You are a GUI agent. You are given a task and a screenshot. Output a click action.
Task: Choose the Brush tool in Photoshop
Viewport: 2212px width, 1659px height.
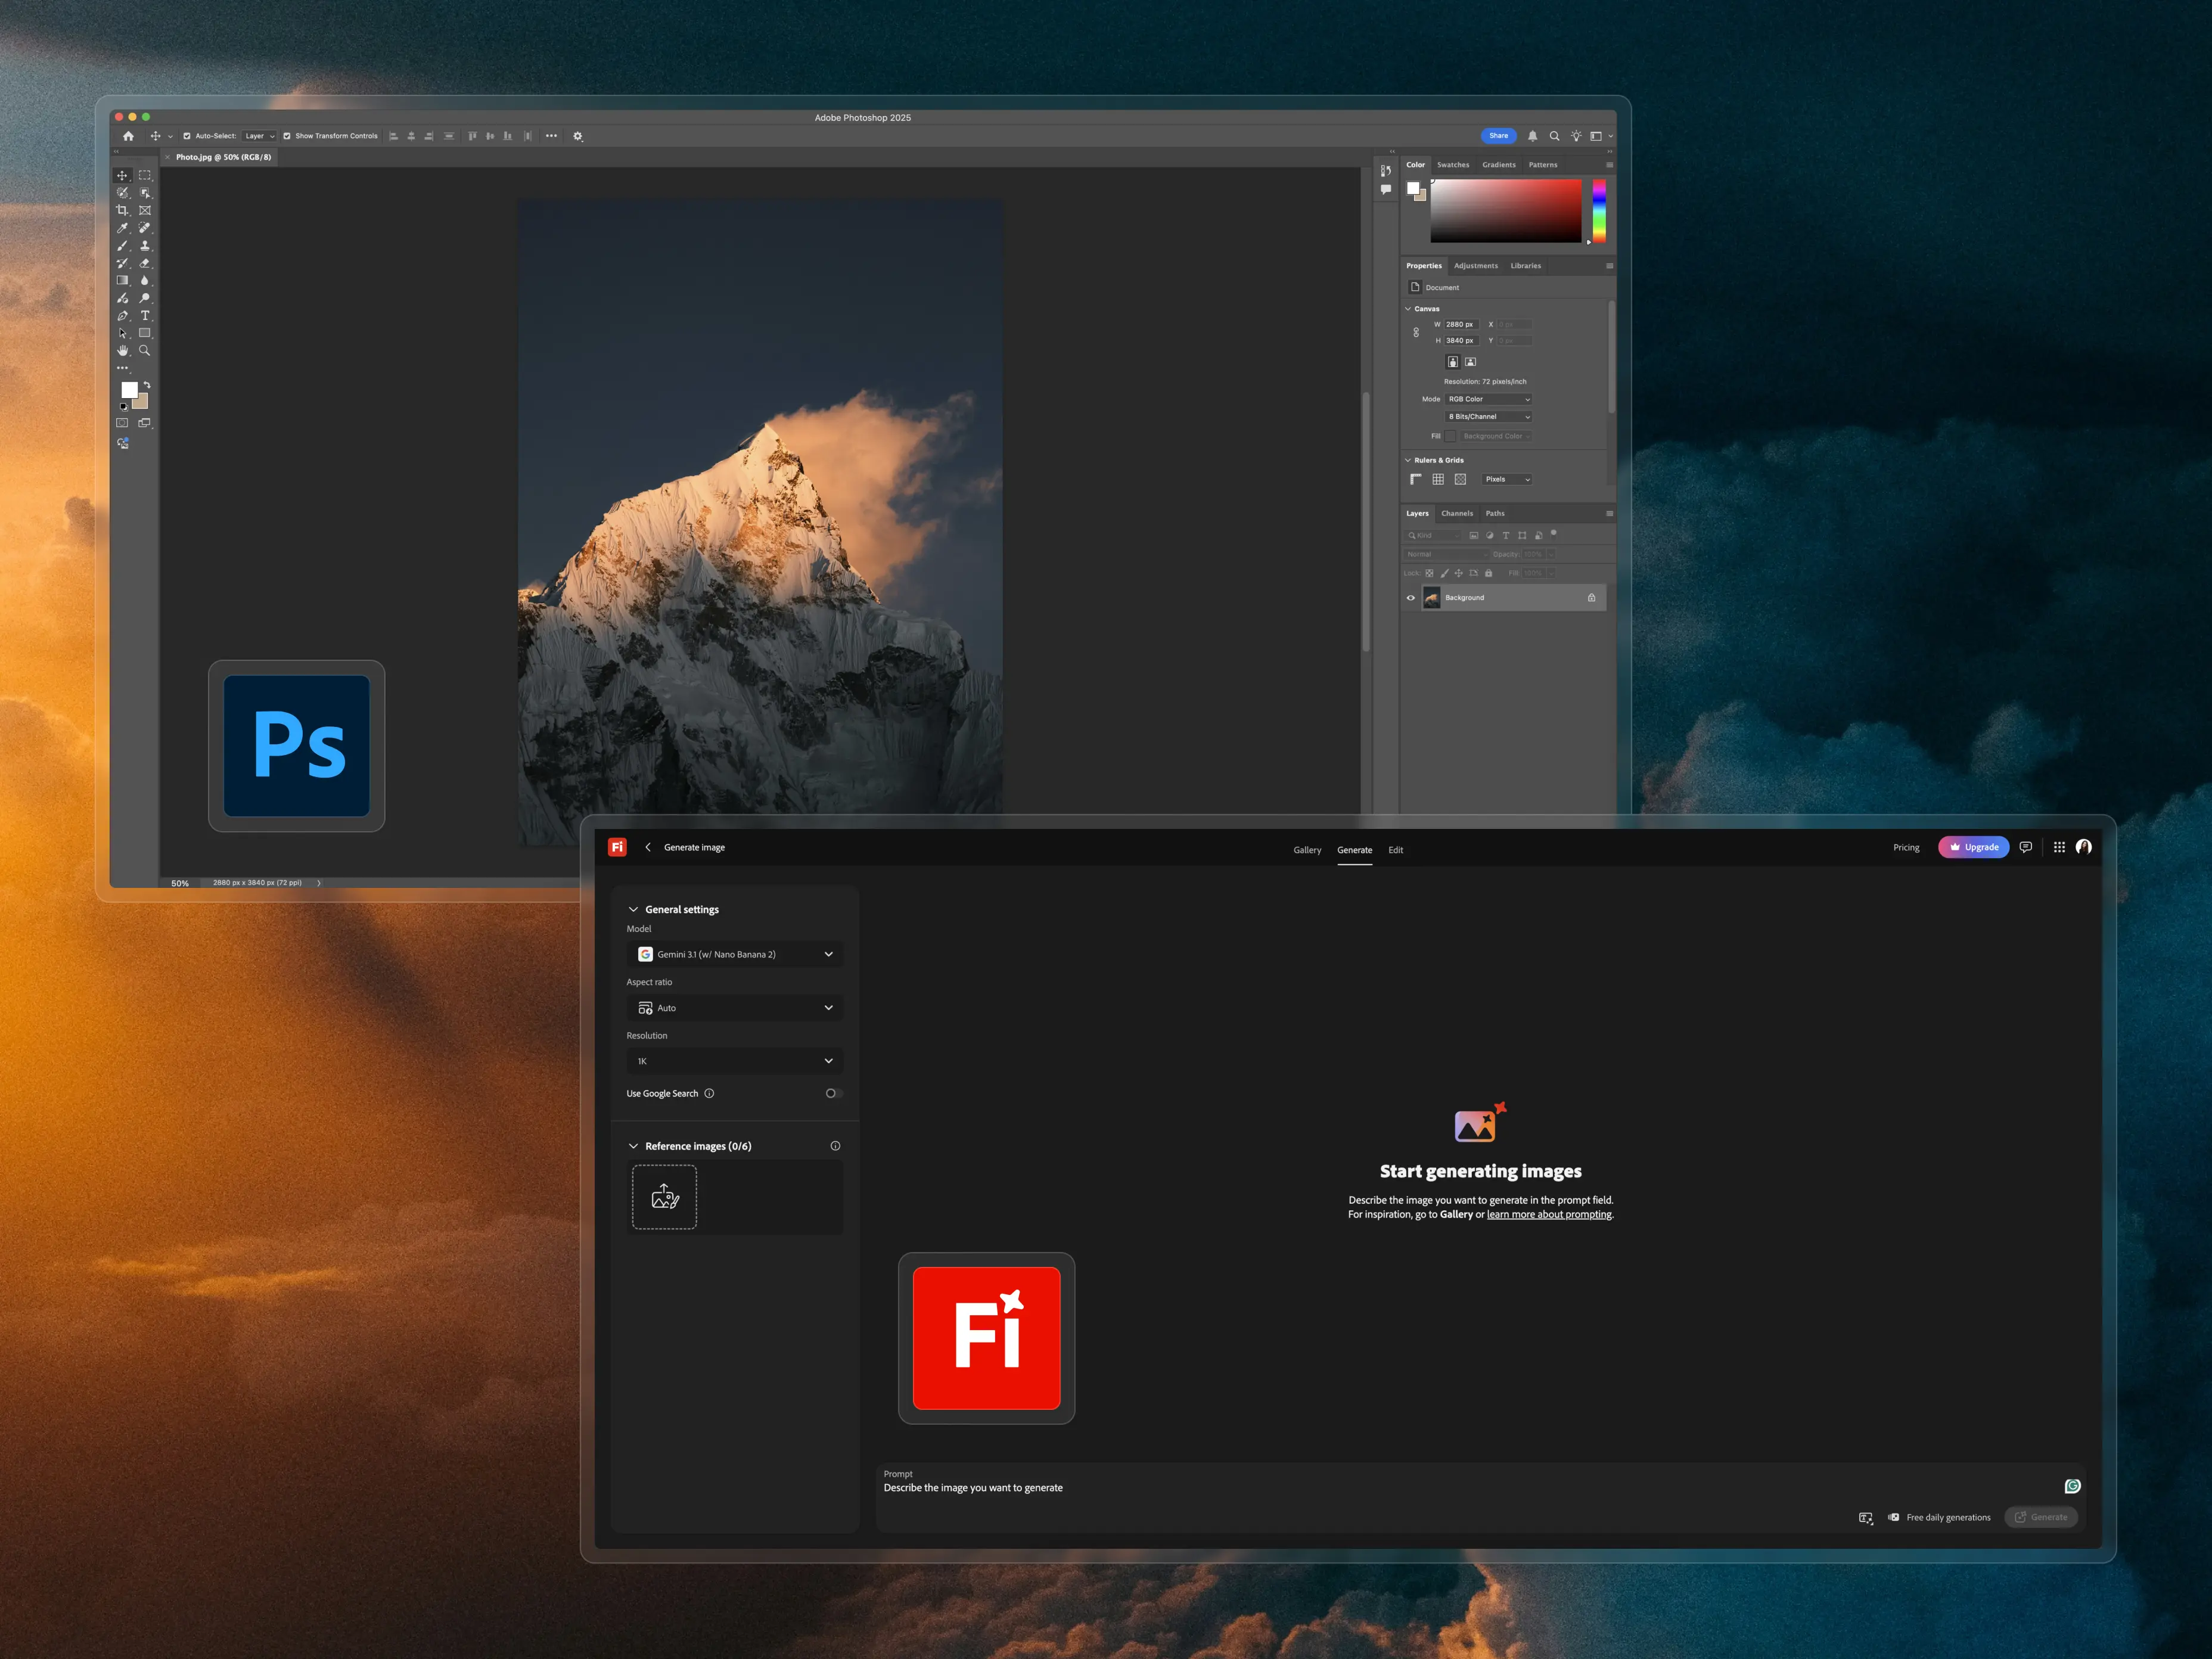123,246
